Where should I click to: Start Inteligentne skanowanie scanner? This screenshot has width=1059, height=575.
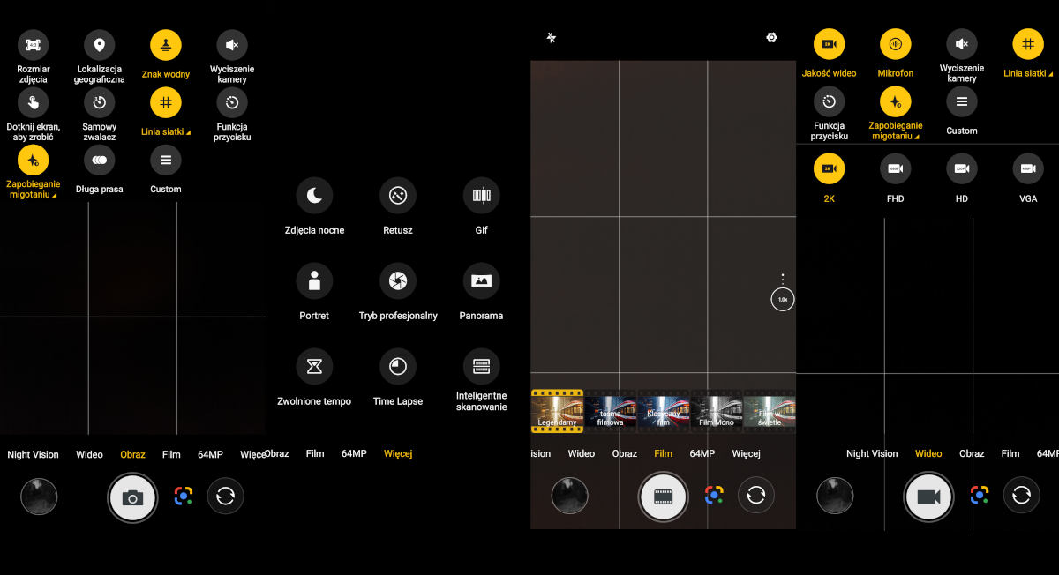click(481, 367)
